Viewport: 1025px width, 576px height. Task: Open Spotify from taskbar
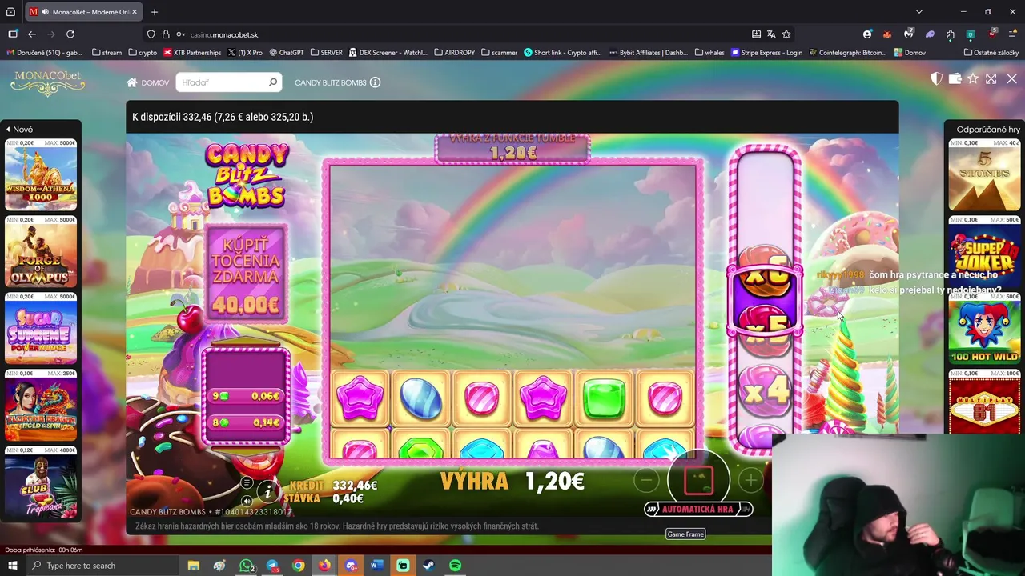[455, 566]
